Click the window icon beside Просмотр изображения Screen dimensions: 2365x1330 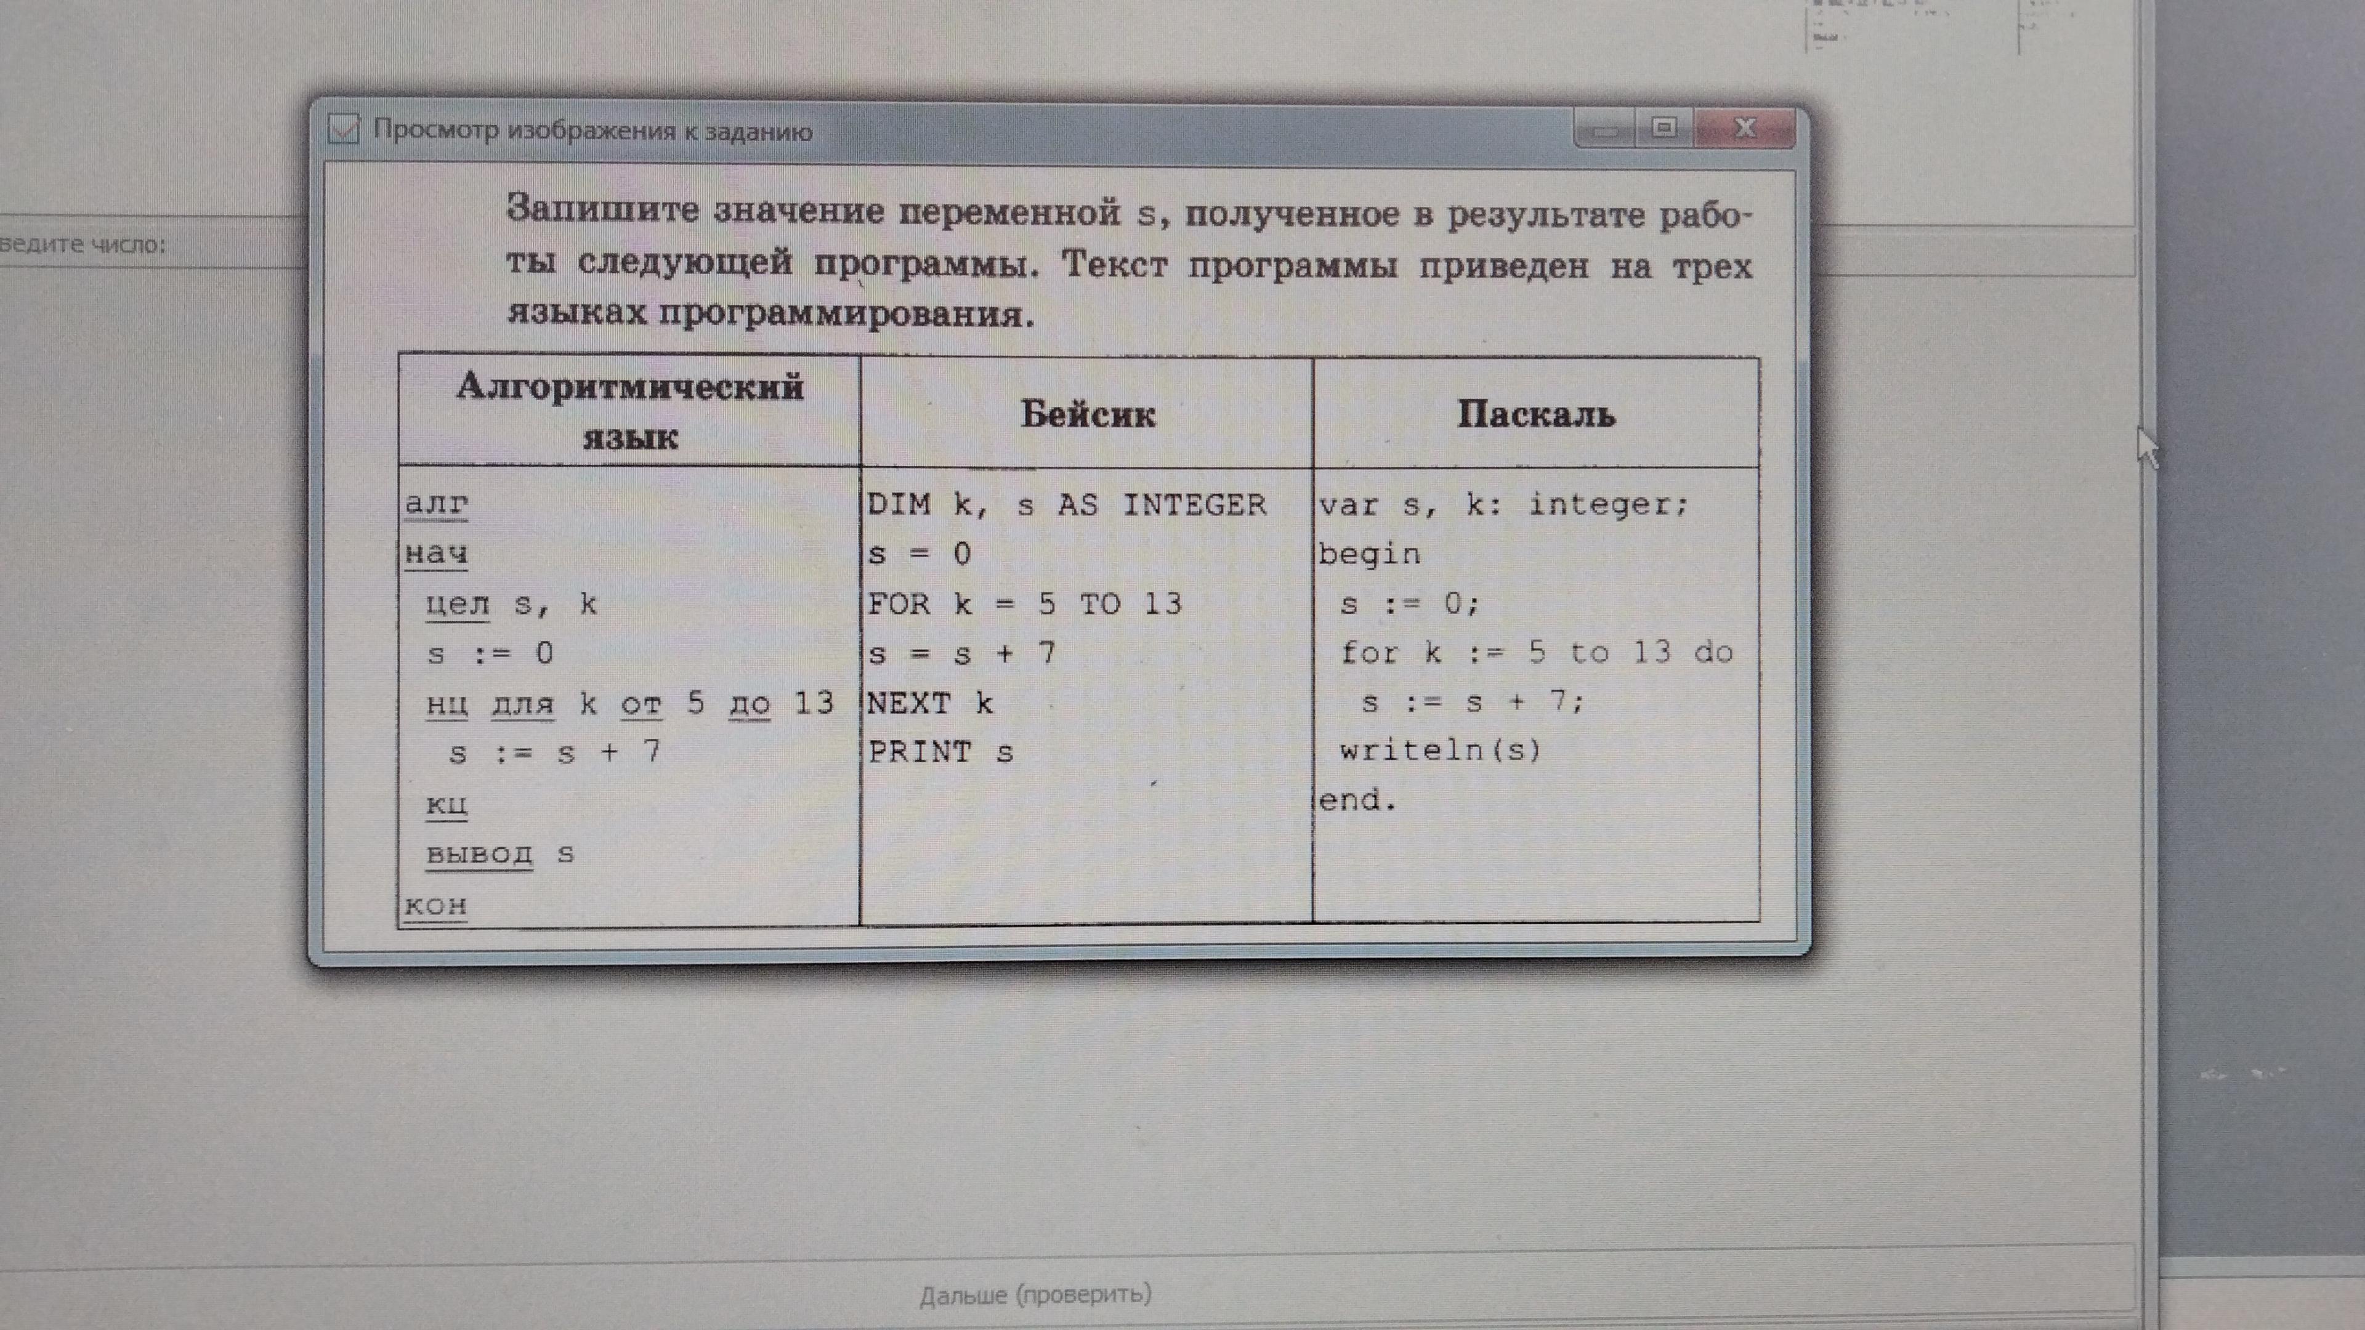[344, 129]
